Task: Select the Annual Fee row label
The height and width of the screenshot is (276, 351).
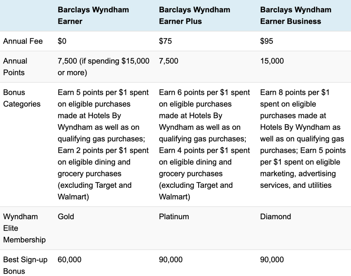Action: tap(23, 41)
